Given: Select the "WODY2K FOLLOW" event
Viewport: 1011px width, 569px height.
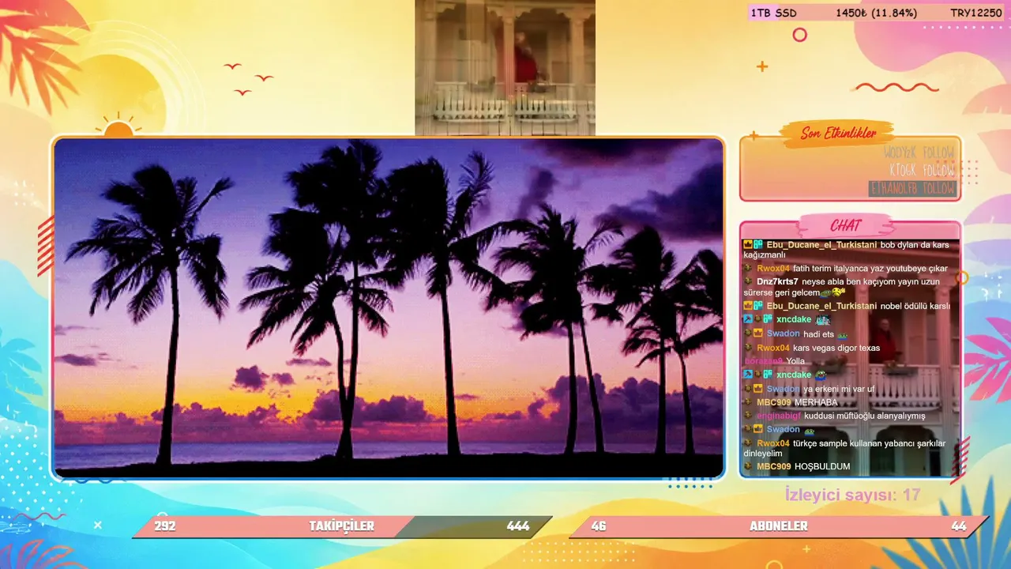Looking at the screenshot, I should tap(919, 152).
